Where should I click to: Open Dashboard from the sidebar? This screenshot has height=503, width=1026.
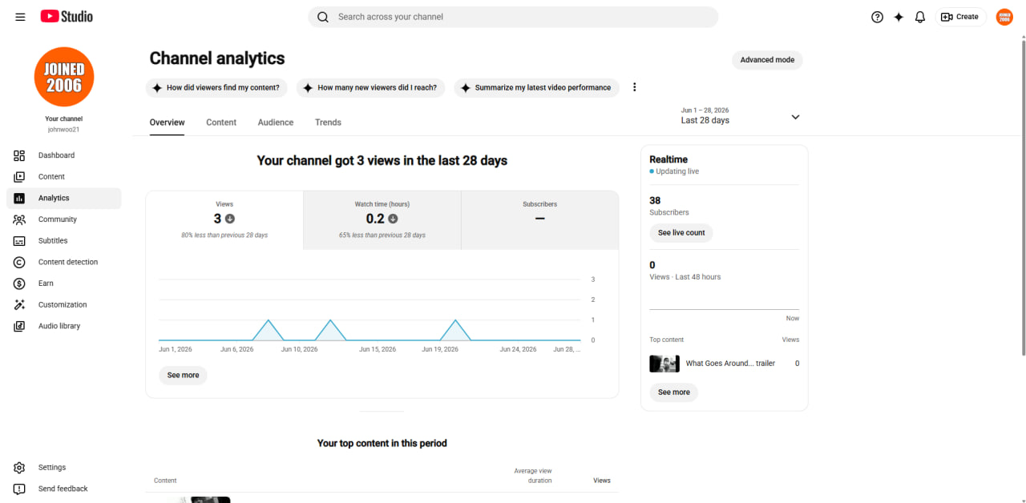(x=64, y=155)
